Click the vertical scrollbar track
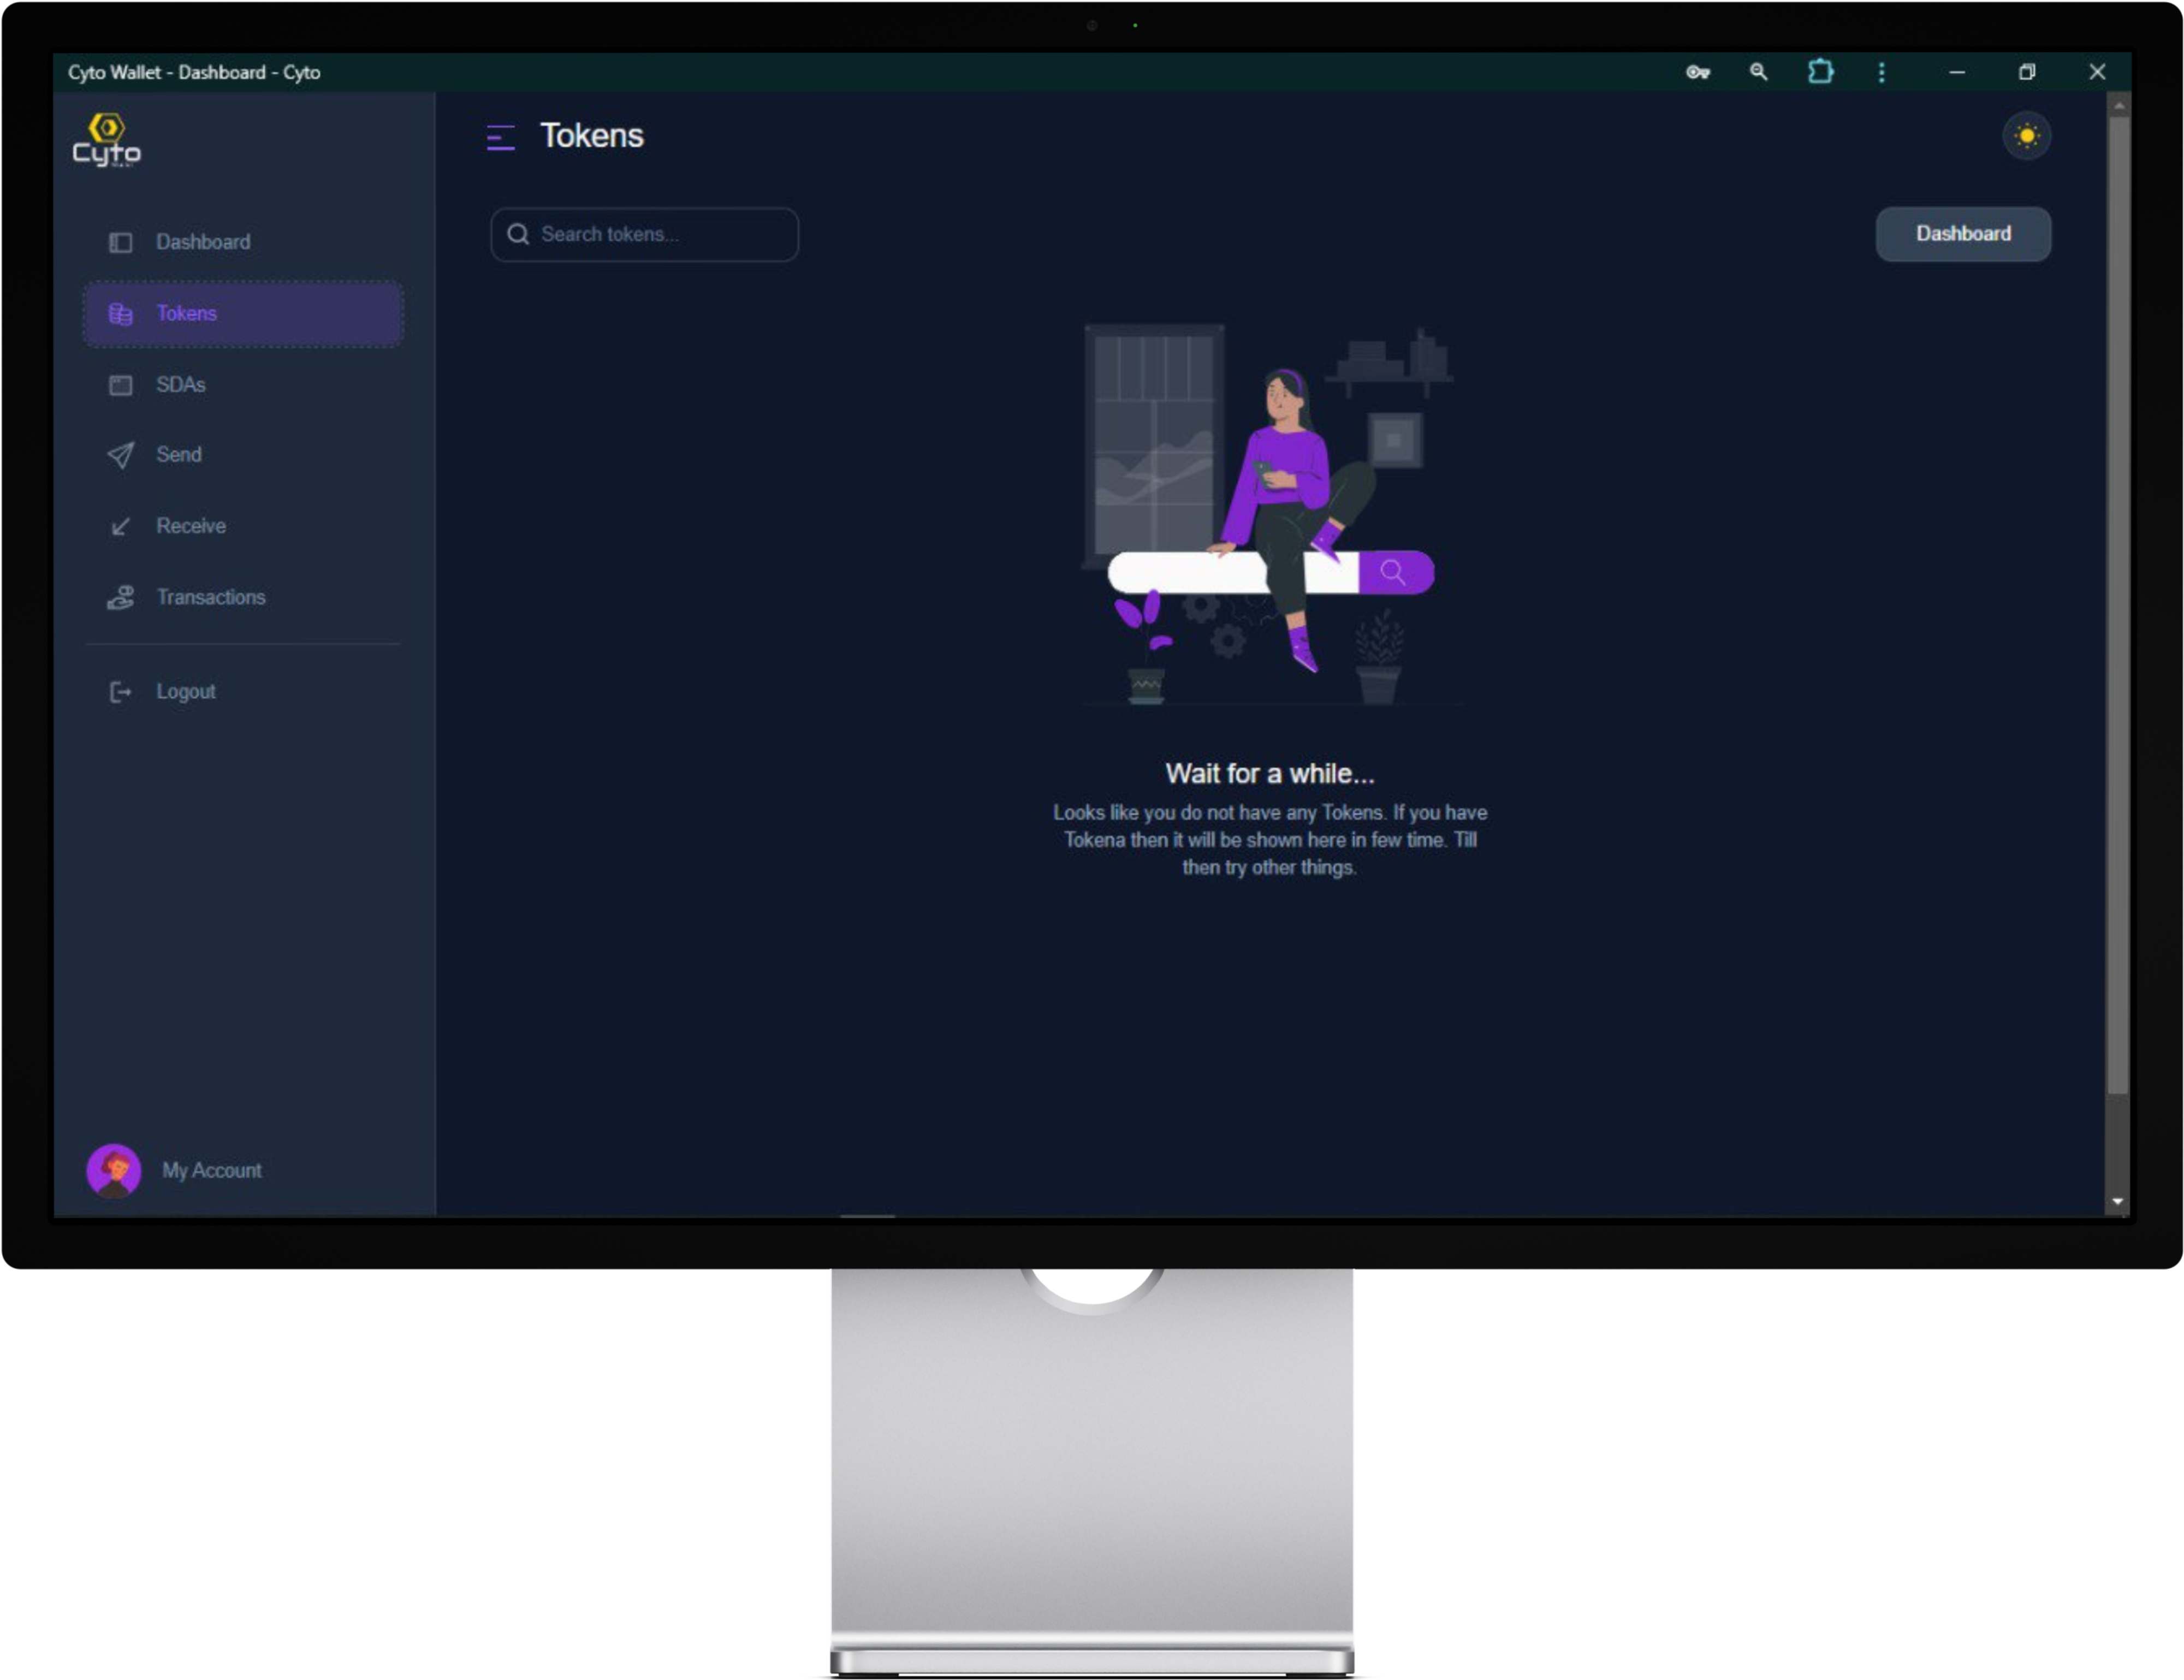The height and width of the screenshot is (1680, 2184). [2117, 1145]
